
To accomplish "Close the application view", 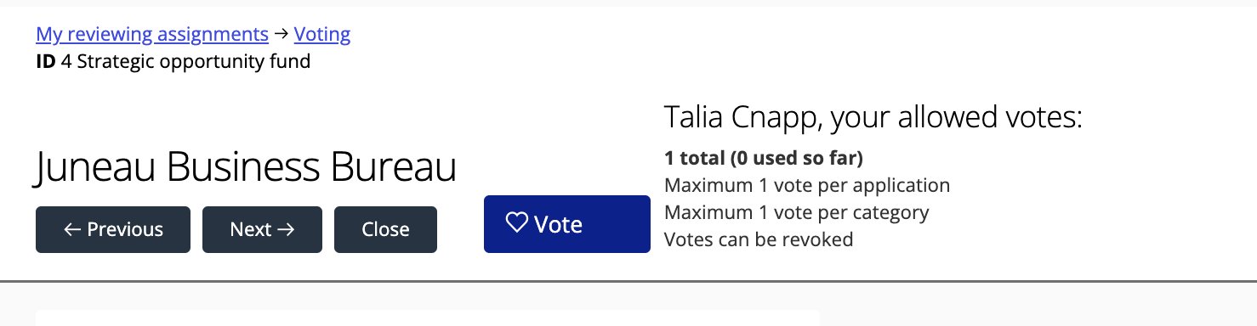I will [x=385, y=229].
